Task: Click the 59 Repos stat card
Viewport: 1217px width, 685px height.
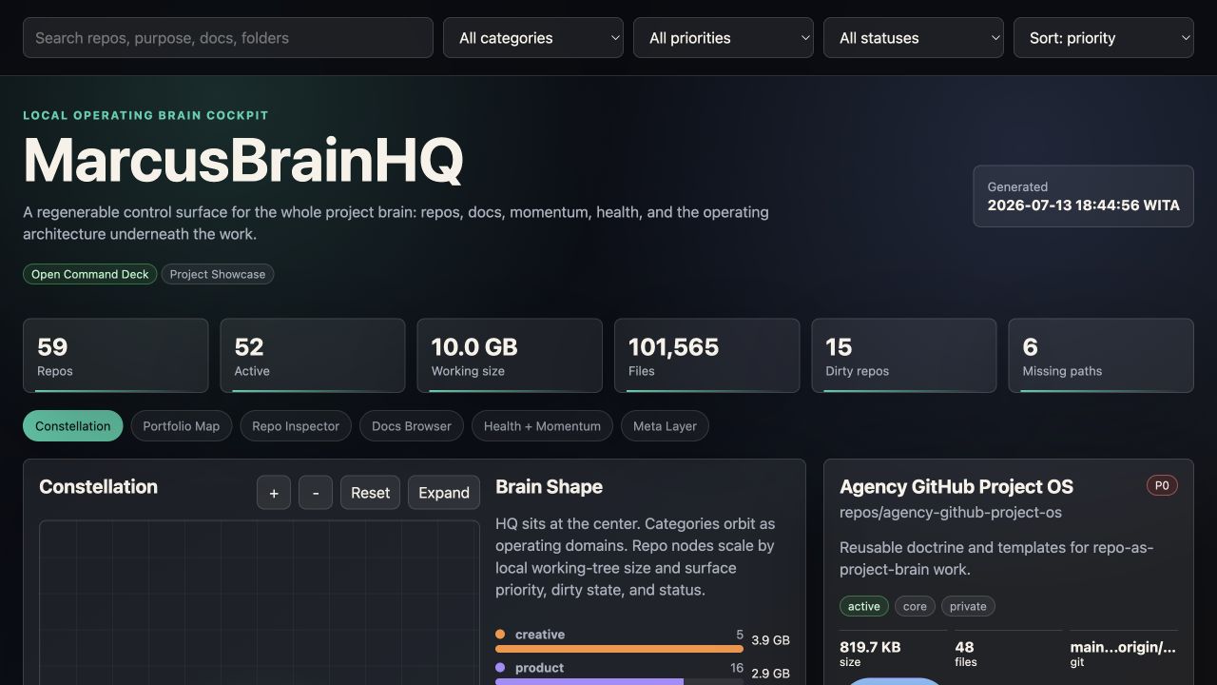Action: [x=116, y=356]
